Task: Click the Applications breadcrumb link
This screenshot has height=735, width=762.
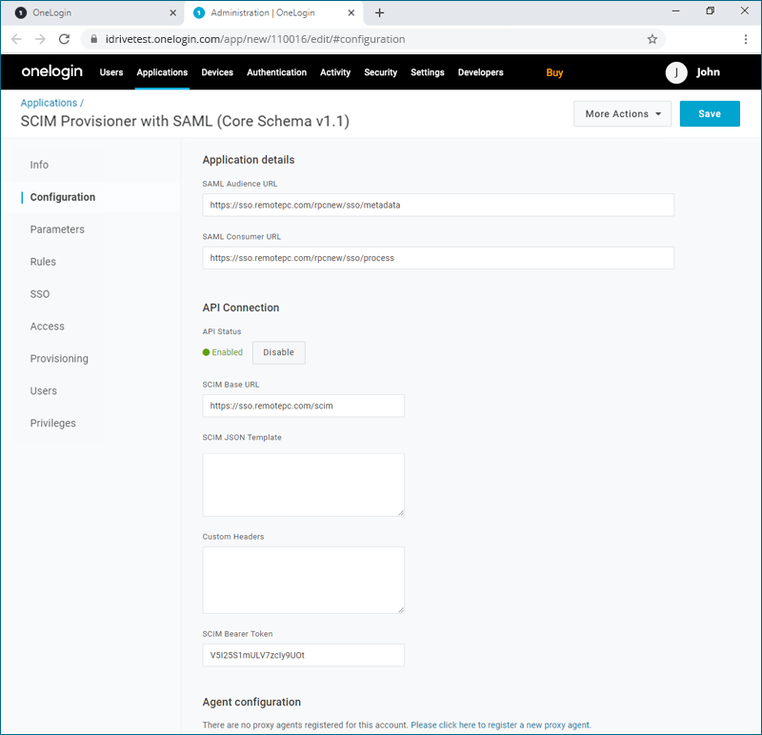Action: pyautogui.click(x=49, y=103)
